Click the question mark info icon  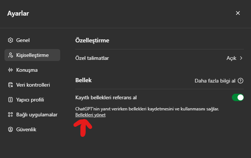(241, 80)
